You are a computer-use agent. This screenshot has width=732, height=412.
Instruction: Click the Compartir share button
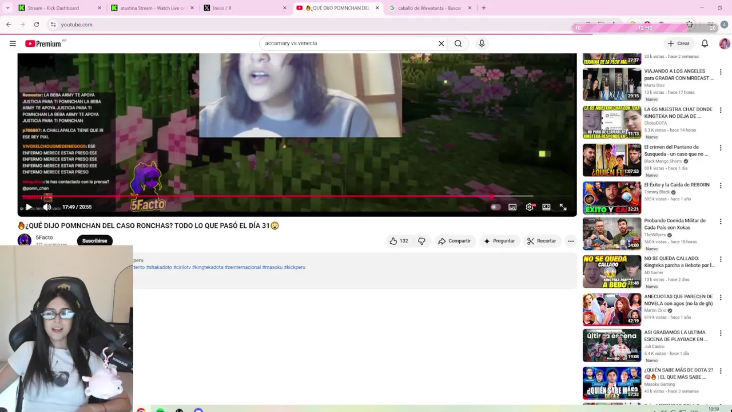point(454,241)
